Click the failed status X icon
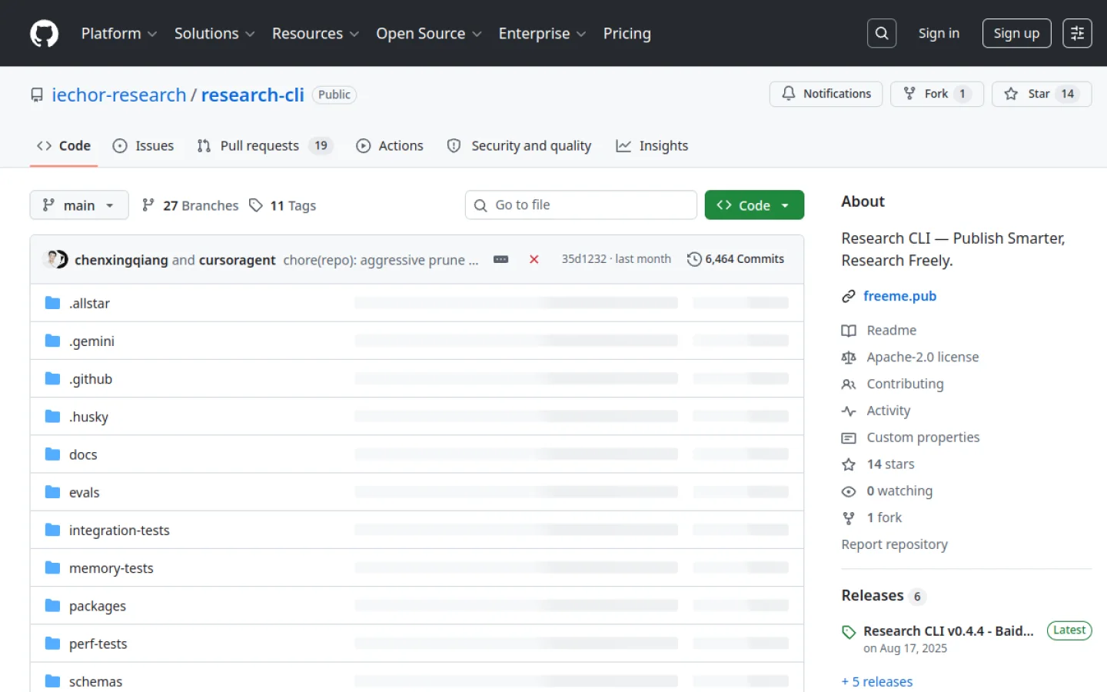 (534, 260)
